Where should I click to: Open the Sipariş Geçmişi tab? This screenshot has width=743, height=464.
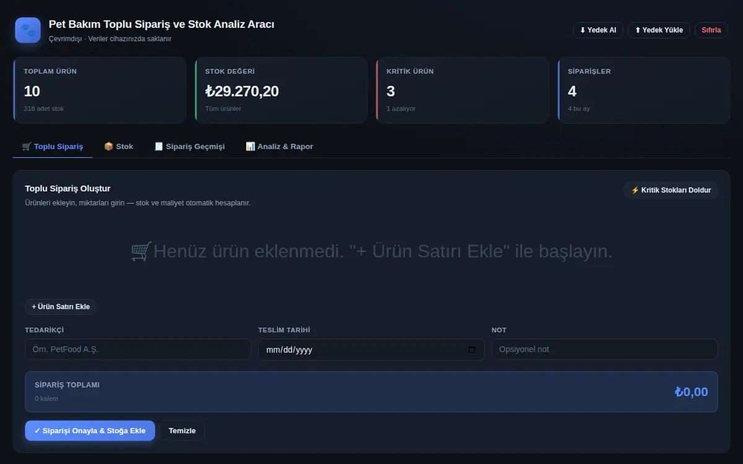click(x=189, y=147)
